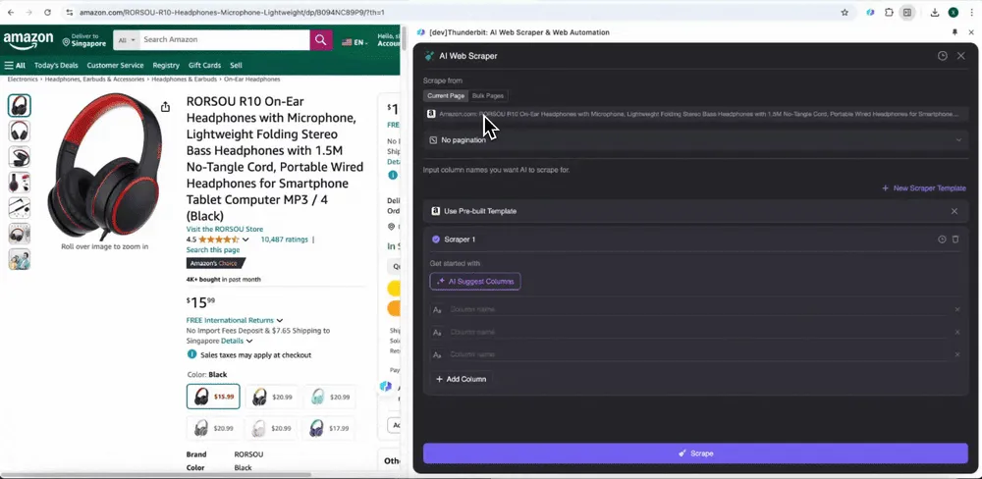Delete Scraper 1 with the trash icon
The height and width of the screenshot is (479, 982).
955,239
